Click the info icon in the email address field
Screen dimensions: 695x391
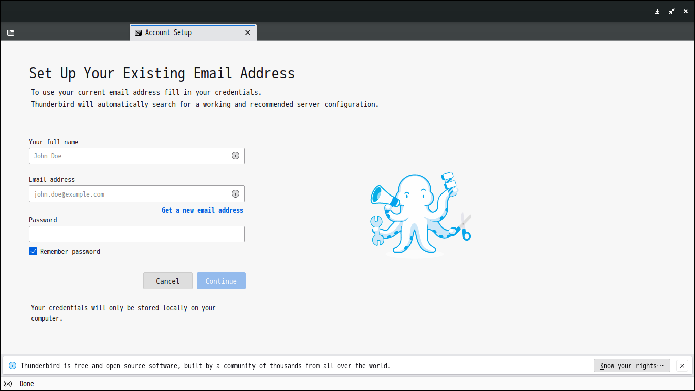(x=235, y=193)
